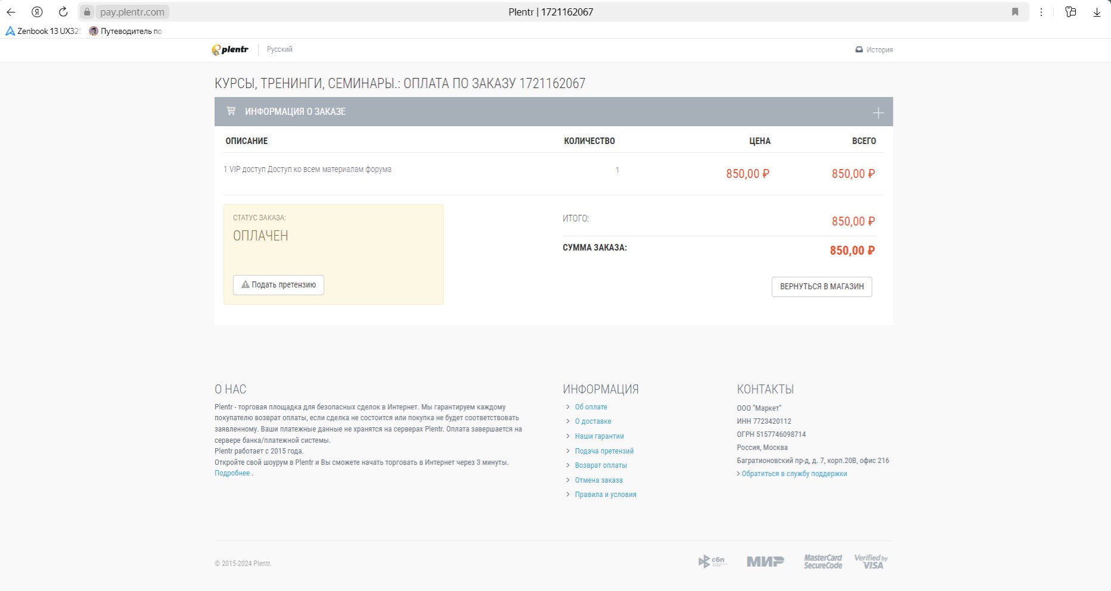The image size is (1111, 591).
Task: Click the ИНН 7723420112 text
Action: coord(764,421)
